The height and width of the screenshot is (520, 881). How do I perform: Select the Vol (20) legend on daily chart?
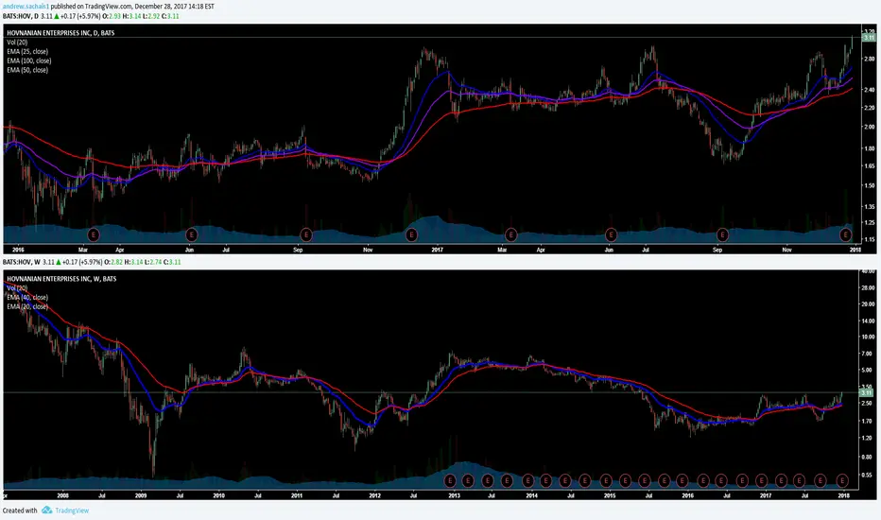[x=17, y=43]
